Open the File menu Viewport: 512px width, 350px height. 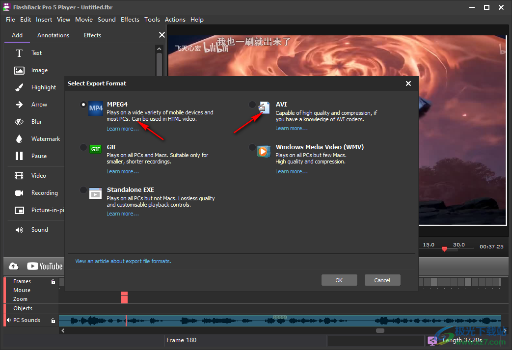pos(10,20)
